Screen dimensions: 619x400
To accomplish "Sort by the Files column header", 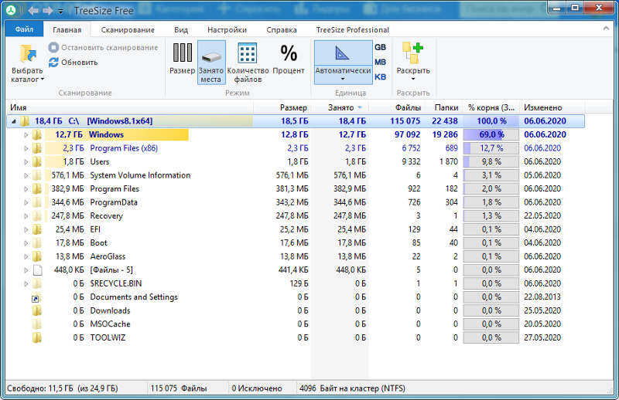I will [x=396, y=107].
